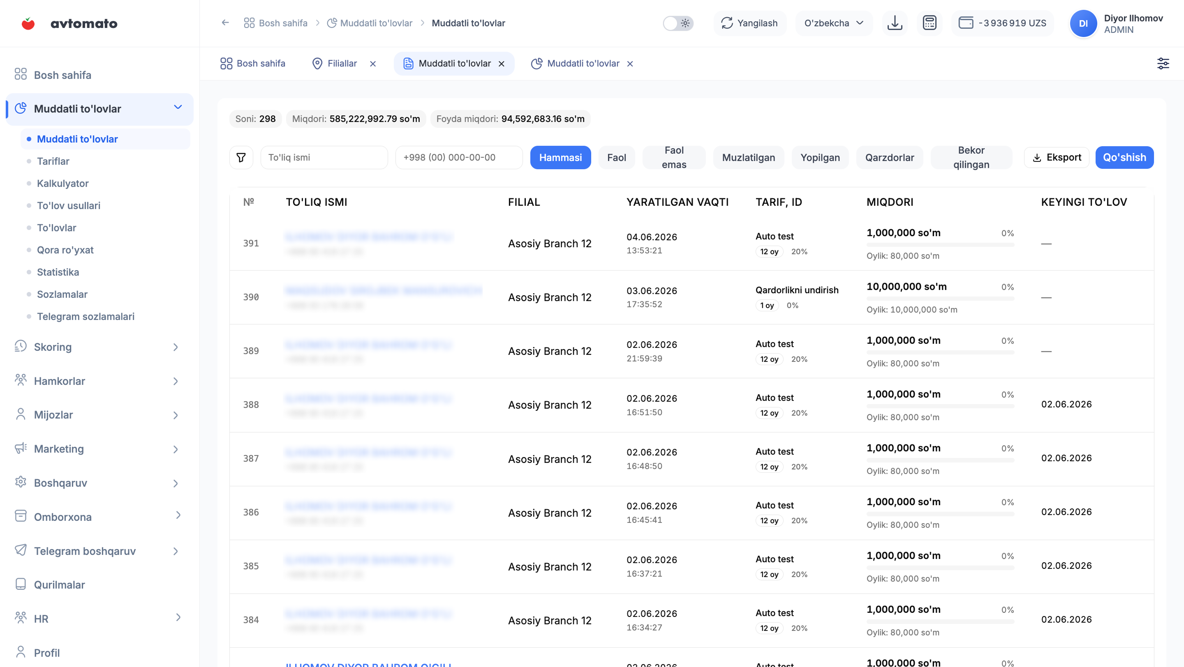
Task: Collapse the Muddatli to'lovlar sidebar section
Action: (178, 107)
